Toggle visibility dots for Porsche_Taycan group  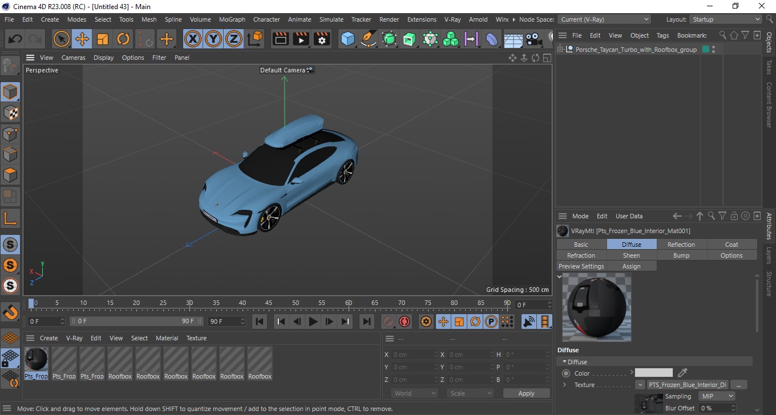click(x=713, y=50)
